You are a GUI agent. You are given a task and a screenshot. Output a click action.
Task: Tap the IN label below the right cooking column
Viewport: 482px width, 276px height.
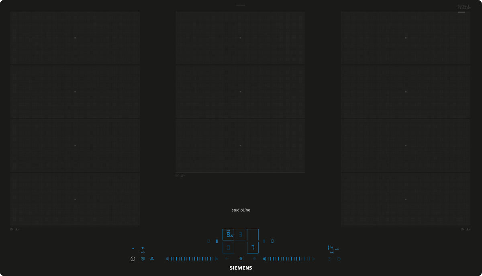point(463,229)
